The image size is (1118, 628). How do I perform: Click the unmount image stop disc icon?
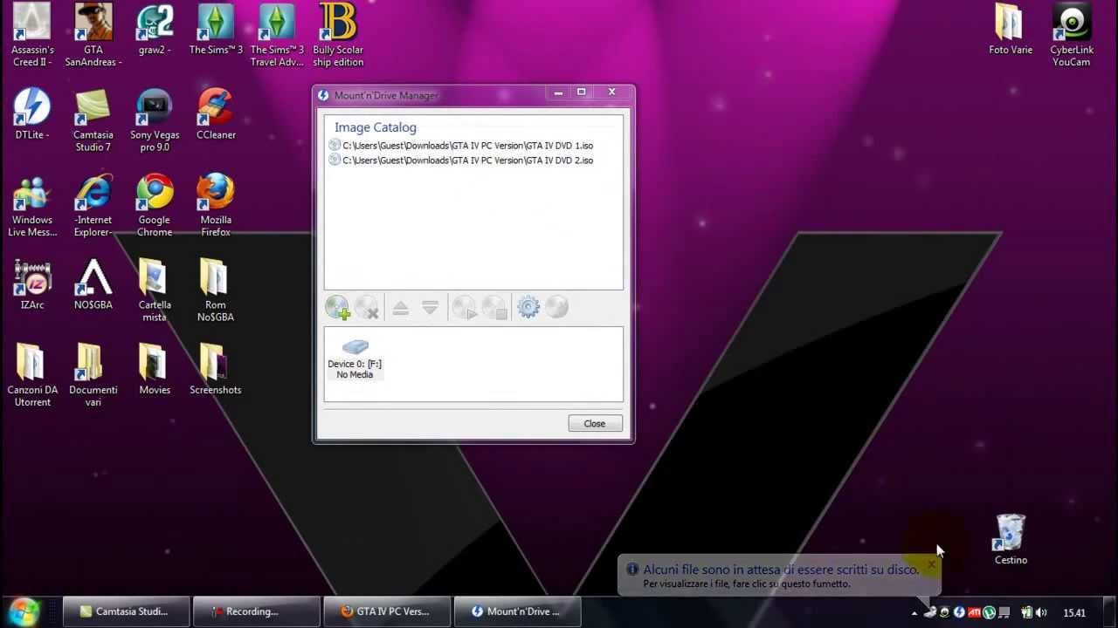pos(494,307)
